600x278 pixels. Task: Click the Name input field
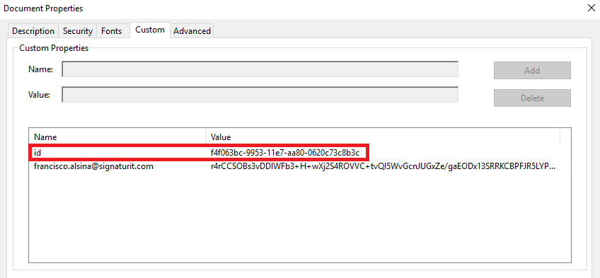pyautogui.click(x=260, y=69)
